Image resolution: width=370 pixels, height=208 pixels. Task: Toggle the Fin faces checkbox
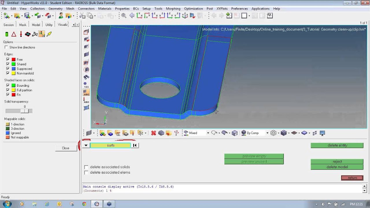pos(8,95)
